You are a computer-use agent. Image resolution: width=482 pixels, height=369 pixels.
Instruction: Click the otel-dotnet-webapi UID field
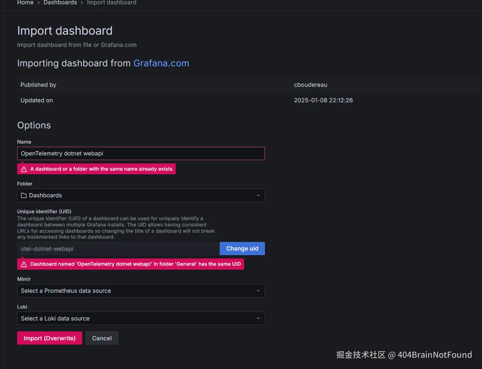(118, 249)
